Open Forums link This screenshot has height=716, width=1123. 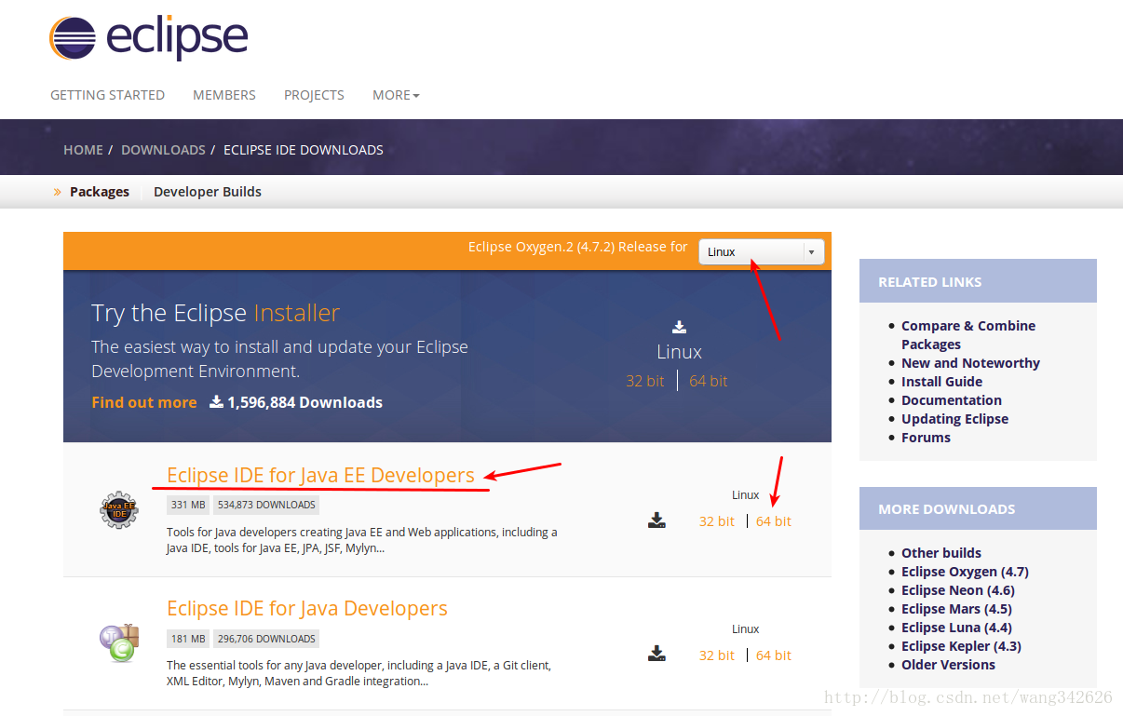point(926,438)
